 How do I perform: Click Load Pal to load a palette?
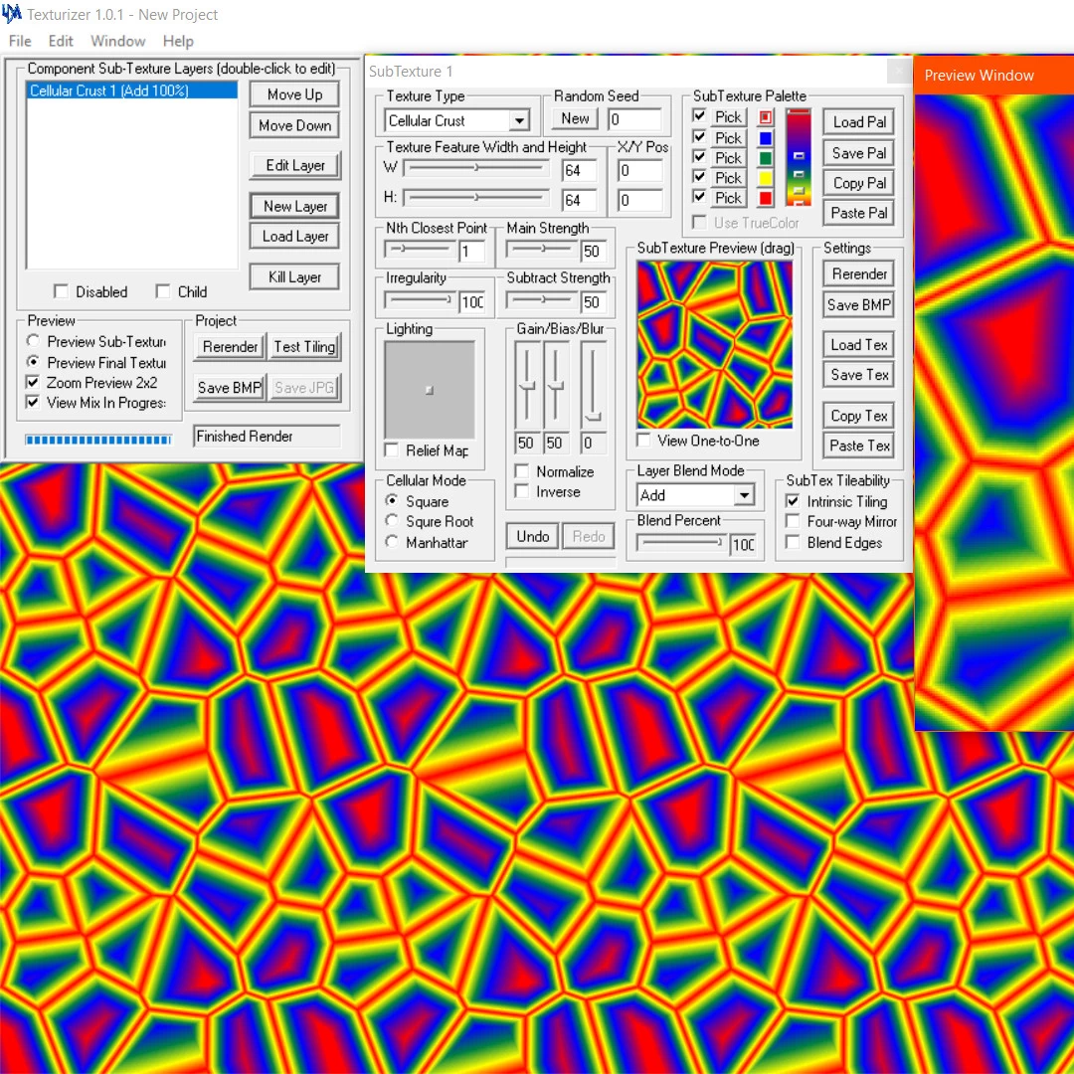point(857,121)
